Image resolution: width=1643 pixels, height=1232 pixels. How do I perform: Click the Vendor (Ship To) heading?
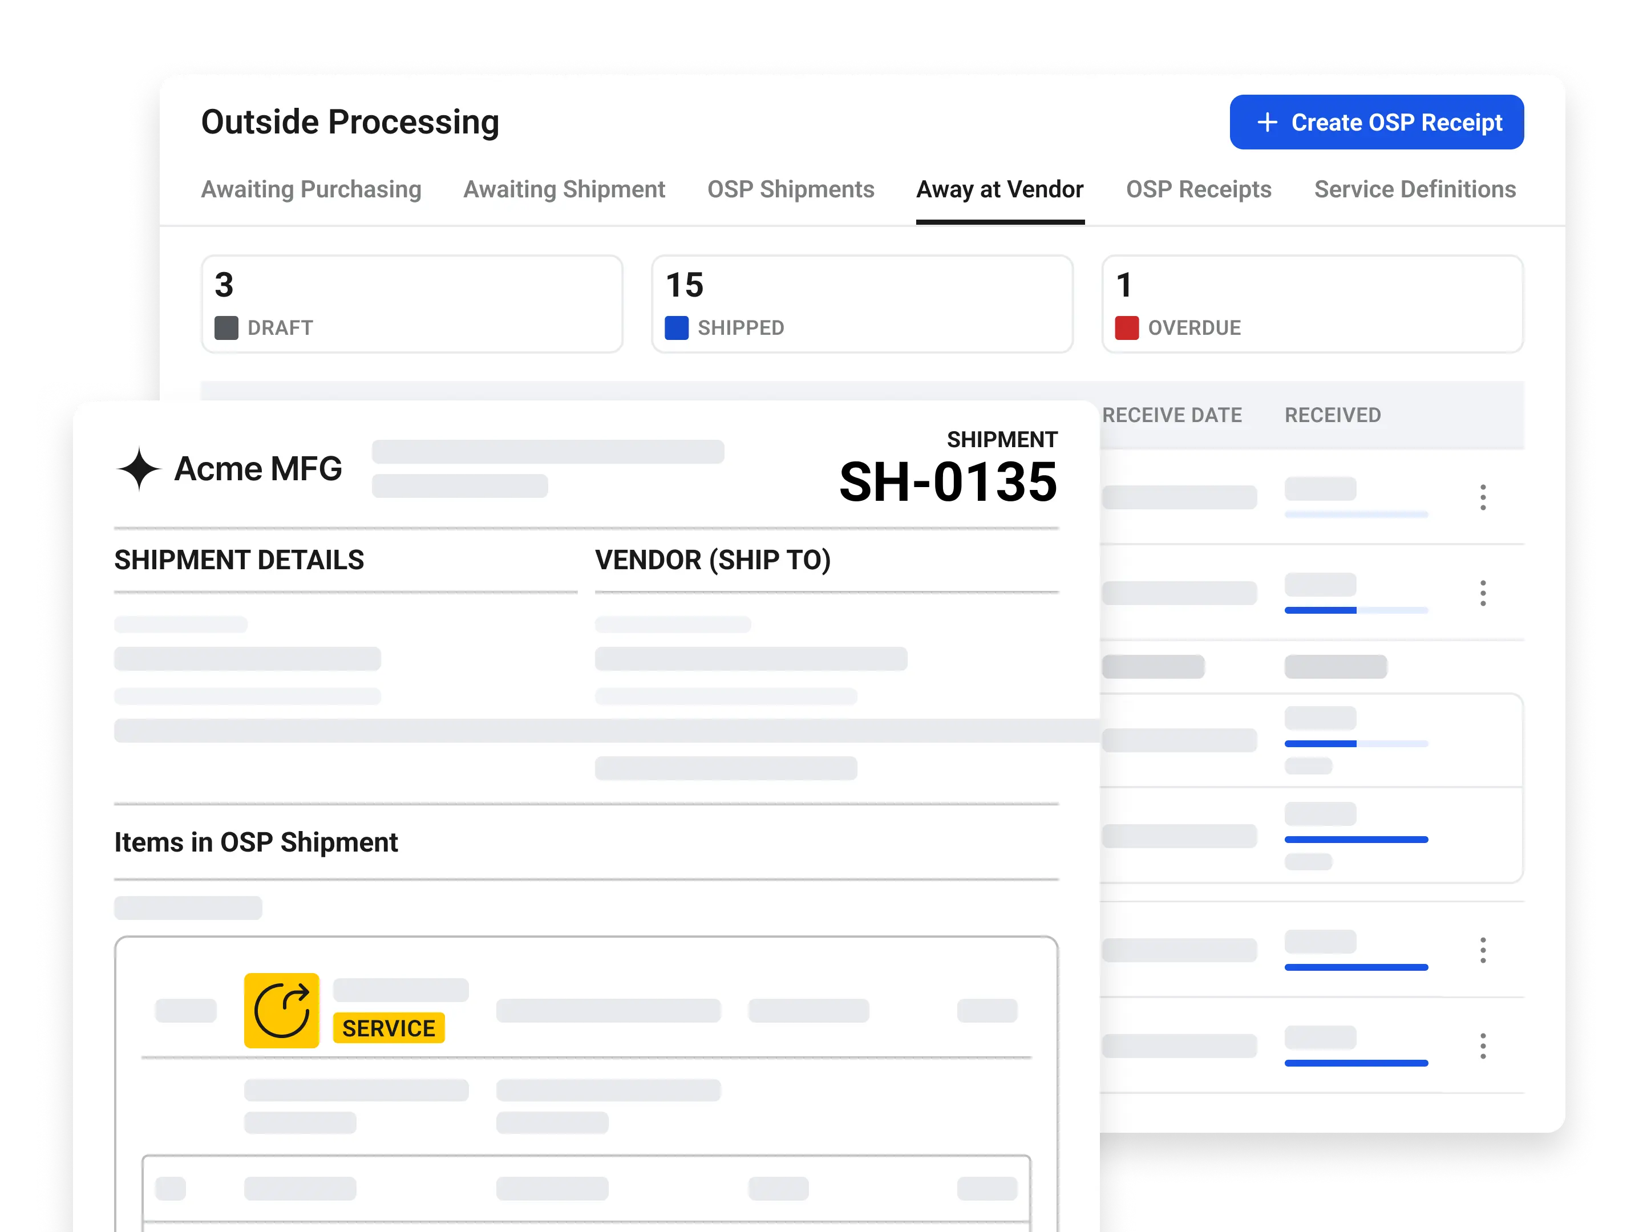coord(713,560)
